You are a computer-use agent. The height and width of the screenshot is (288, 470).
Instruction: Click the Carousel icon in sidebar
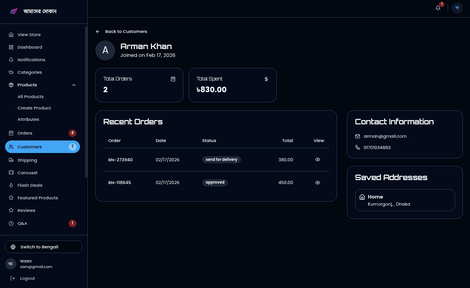(11, 173)
